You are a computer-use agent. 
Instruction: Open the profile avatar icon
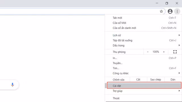pyautogui.click(x=170, y=11)
